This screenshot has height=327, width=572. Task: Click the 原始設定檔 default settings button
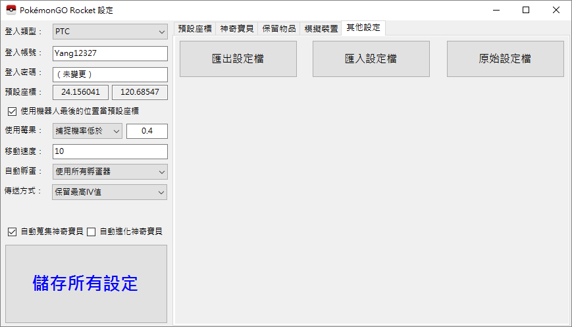pos(506,59)
